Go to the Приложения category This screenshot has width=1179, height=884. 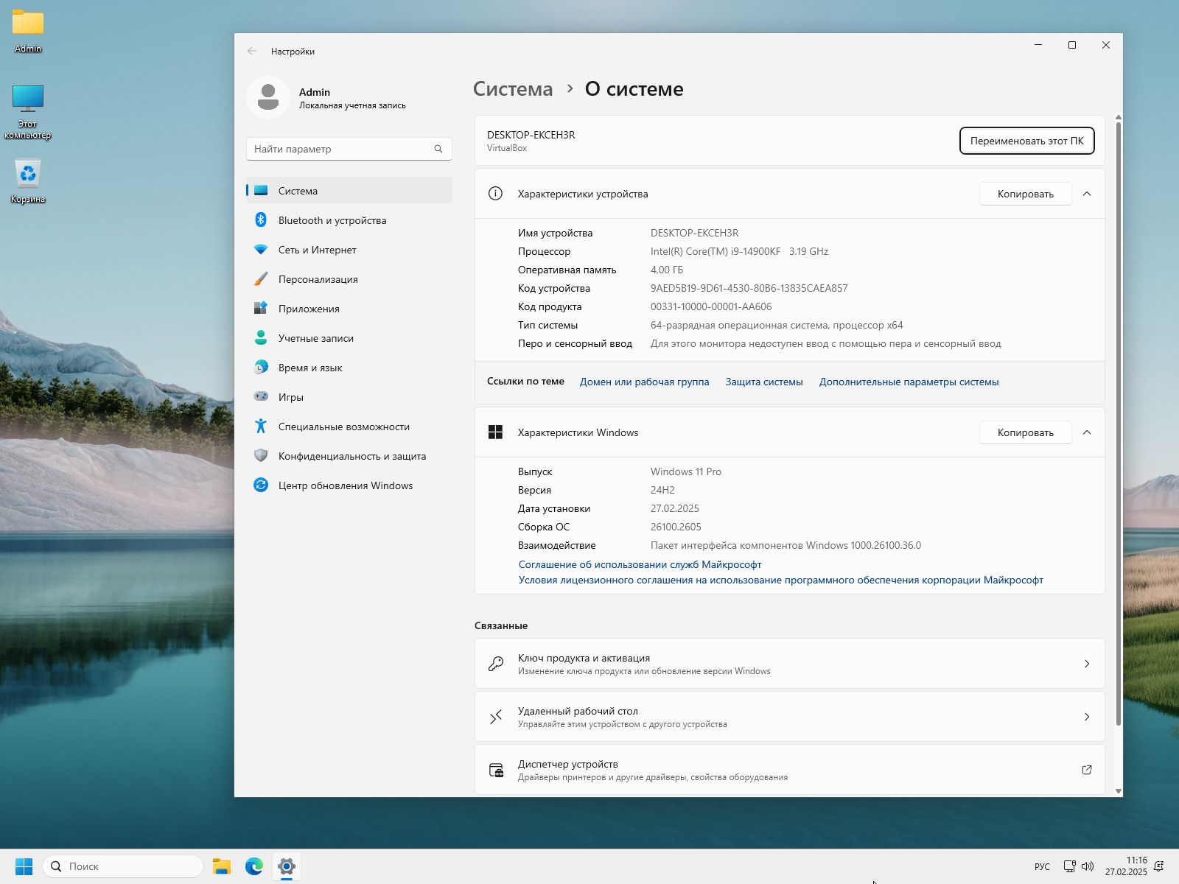(349, 309)
